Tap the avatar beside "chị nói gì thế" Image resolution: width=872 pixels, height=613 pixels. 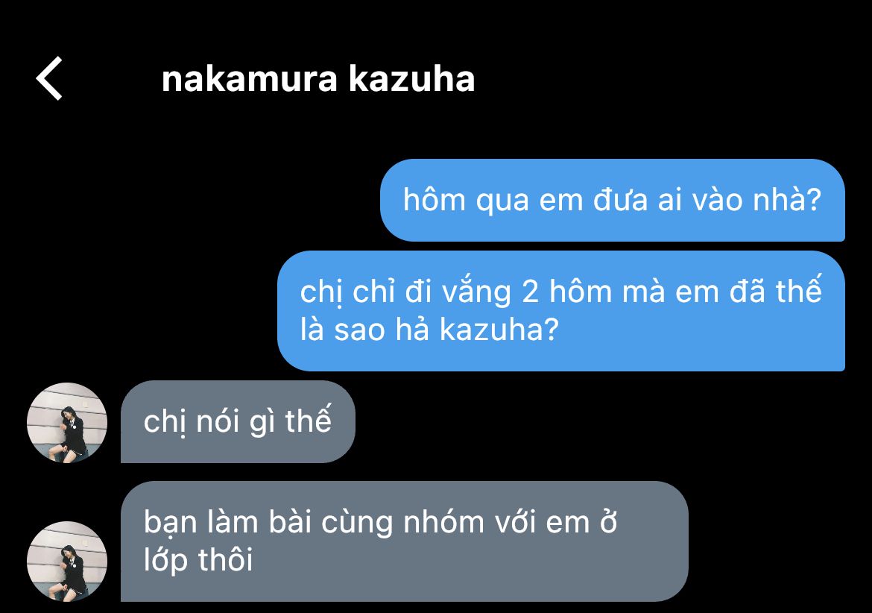pos(67,422)
